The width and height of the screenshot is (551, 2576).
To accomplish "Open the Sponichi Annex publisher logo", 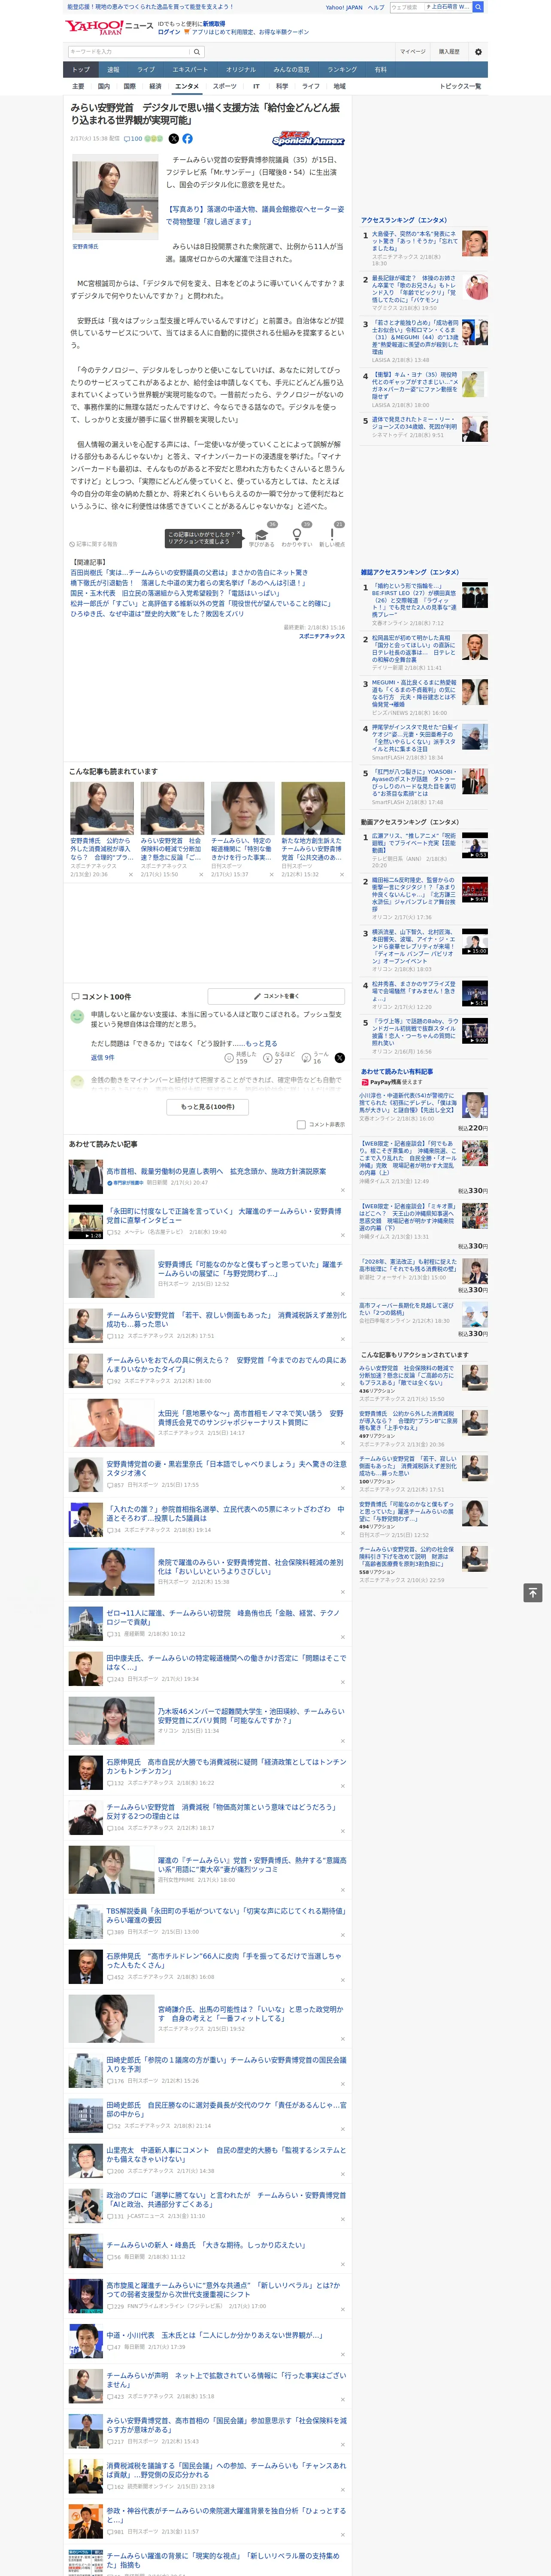I will tap(308, 139).
